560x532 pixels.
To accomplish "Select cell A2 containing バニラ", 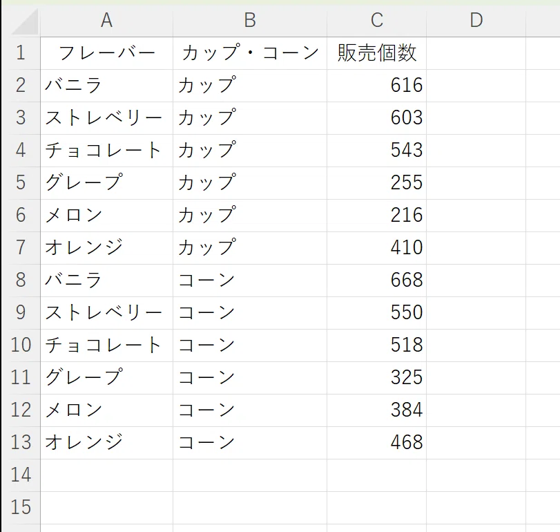I will point(107,86).
